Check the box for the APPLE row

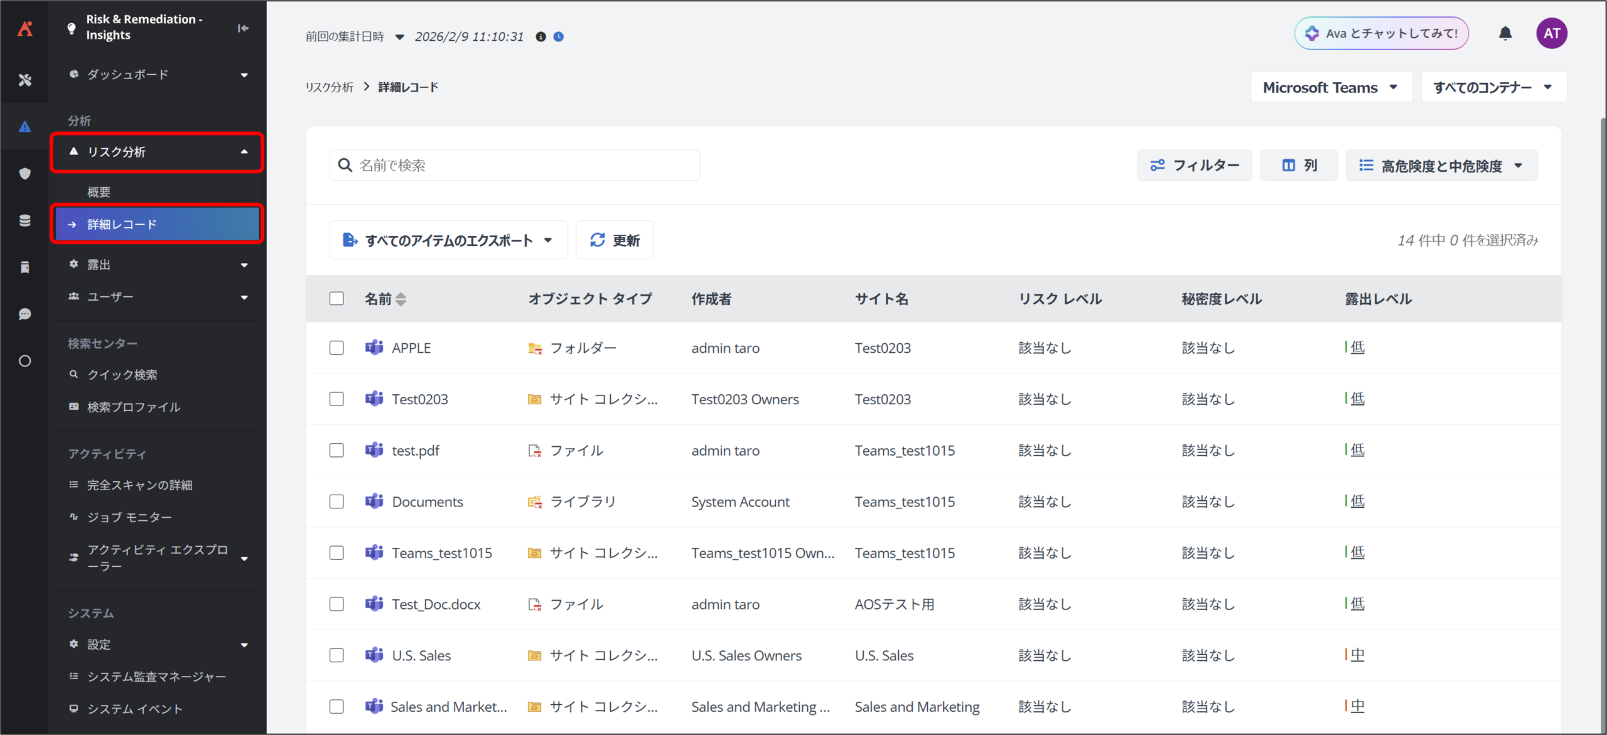click(x=336, y=348)
